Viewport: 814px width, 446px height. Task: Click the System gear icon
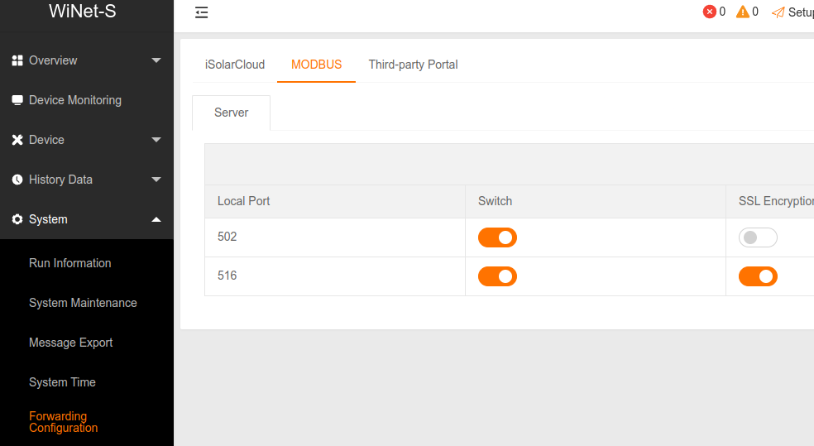pyautogui.click(x=17, y=219)
